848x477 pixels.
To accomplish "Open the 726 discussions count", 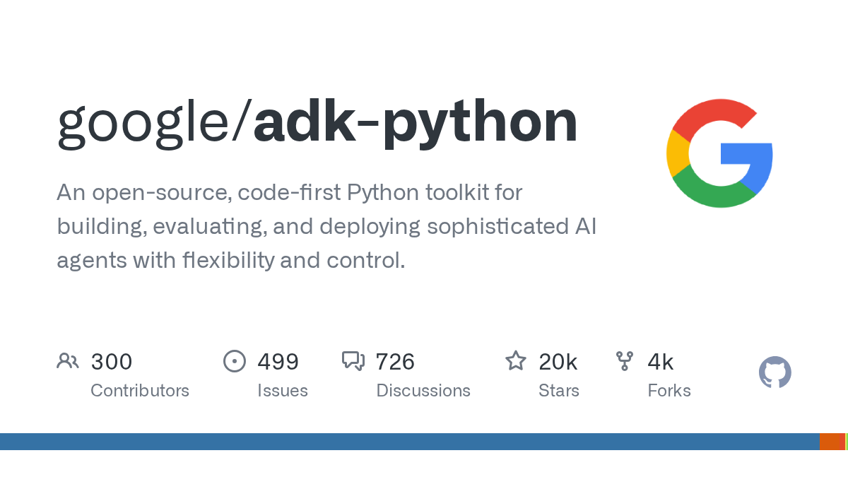I will tap(395, 362).
